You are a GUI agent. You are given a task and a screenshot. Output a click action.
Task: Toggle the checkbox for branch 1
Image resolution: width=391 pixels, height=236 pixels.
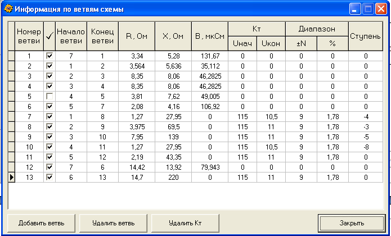point(50,56)
